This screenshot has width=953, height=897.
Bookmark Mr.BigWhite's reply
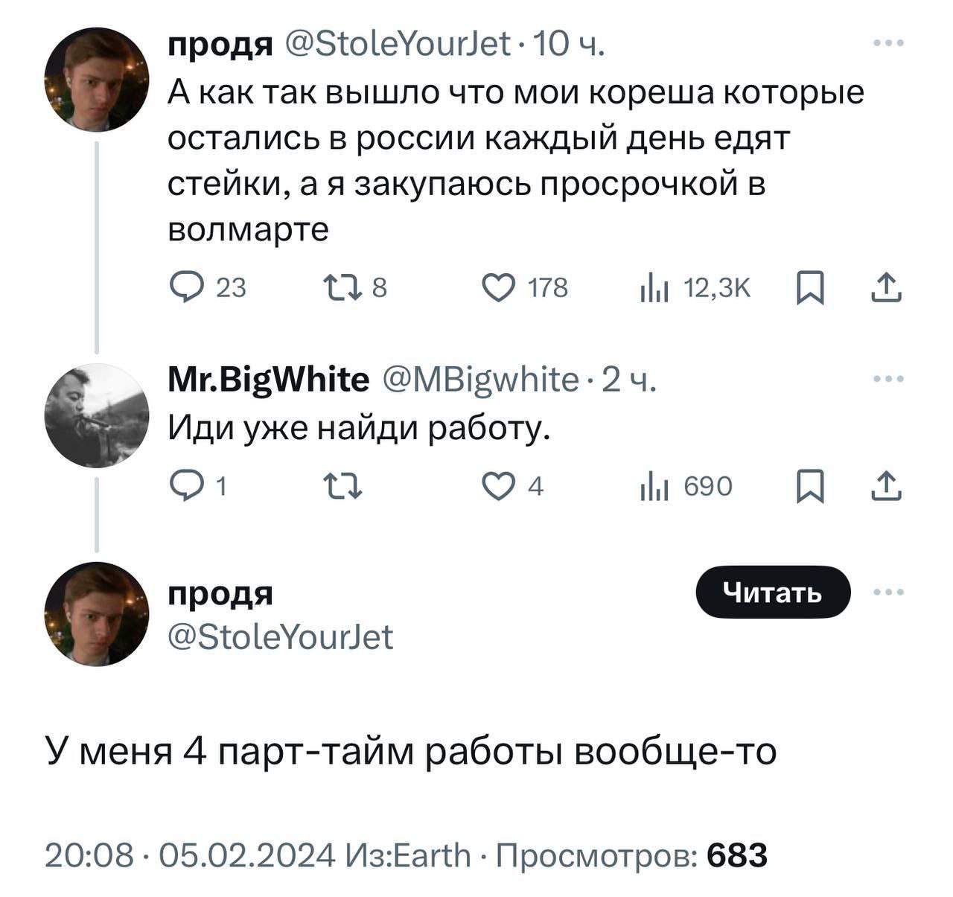tap(810, 488)
